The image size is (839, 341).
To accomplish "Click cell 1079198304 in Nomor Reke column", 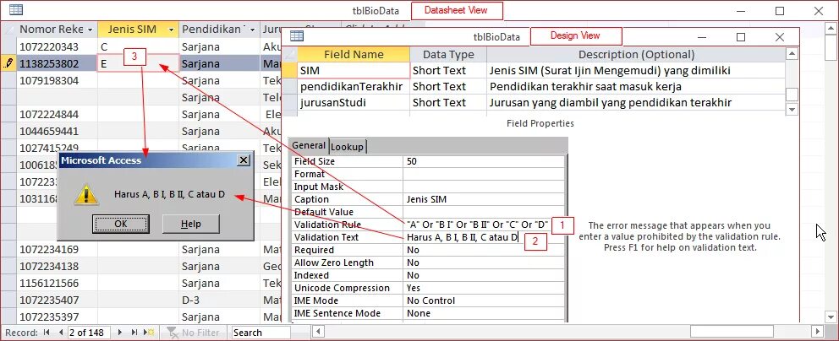I will point(58,80).
